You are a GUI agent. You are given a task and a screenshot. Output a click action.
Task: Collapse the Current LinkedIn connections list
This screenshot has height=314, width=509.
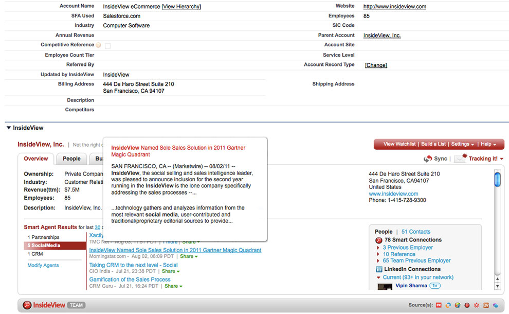coord(378,277)
